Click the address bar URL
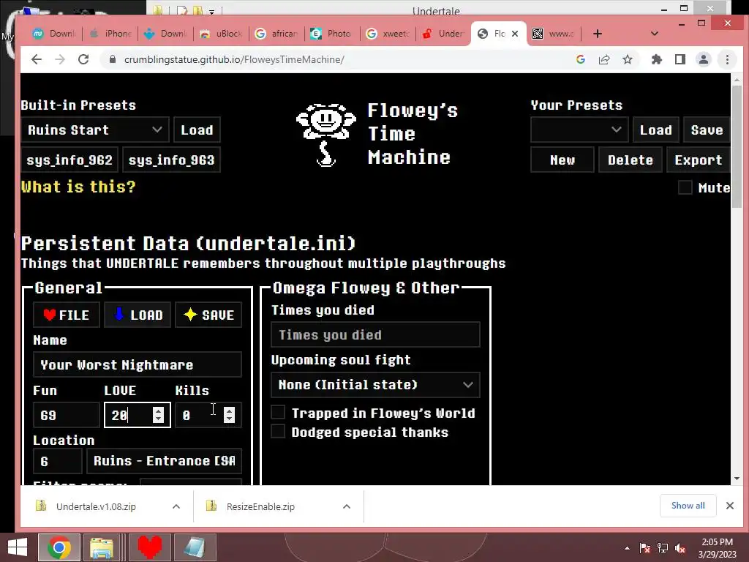Screen dimensions: 749x562 (234, 59)
